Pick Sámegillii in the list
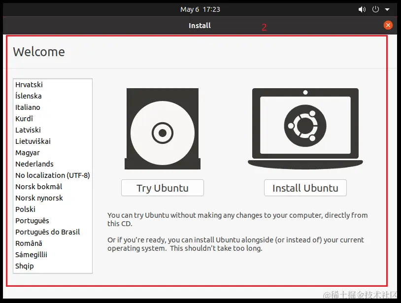 click(53, 255)
